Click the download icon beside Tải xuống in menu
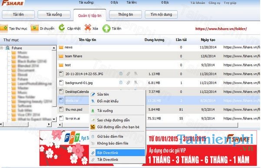The width and height of the screenshot is (261, 168). click(93, 111)
